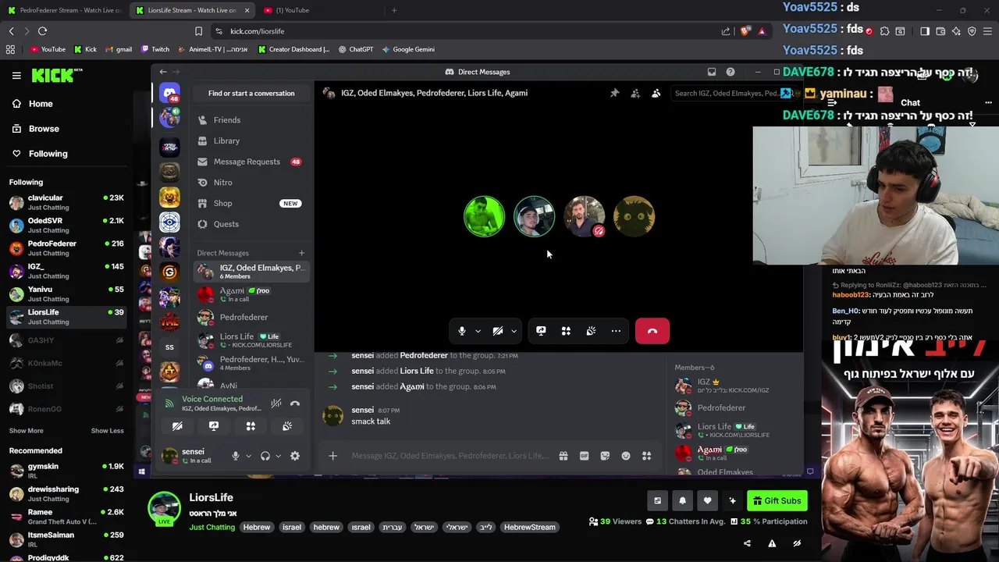999x562 pixels.
Task: Open emoji picker in message bar
Action: coord(626,456)
